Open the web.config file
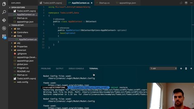 tap(23, 82)
